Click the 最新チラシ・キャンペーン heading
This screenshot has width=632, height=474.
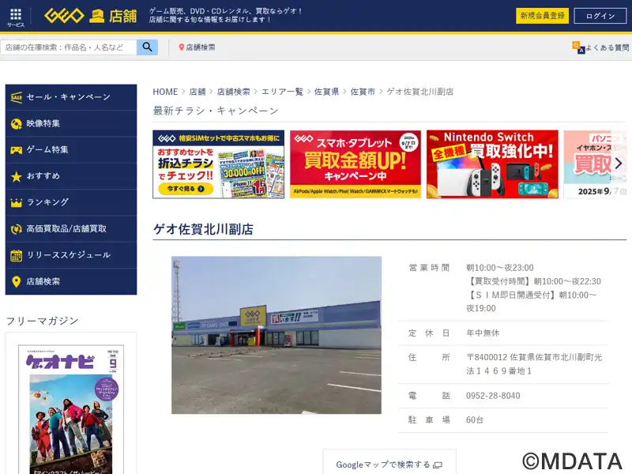216,111
